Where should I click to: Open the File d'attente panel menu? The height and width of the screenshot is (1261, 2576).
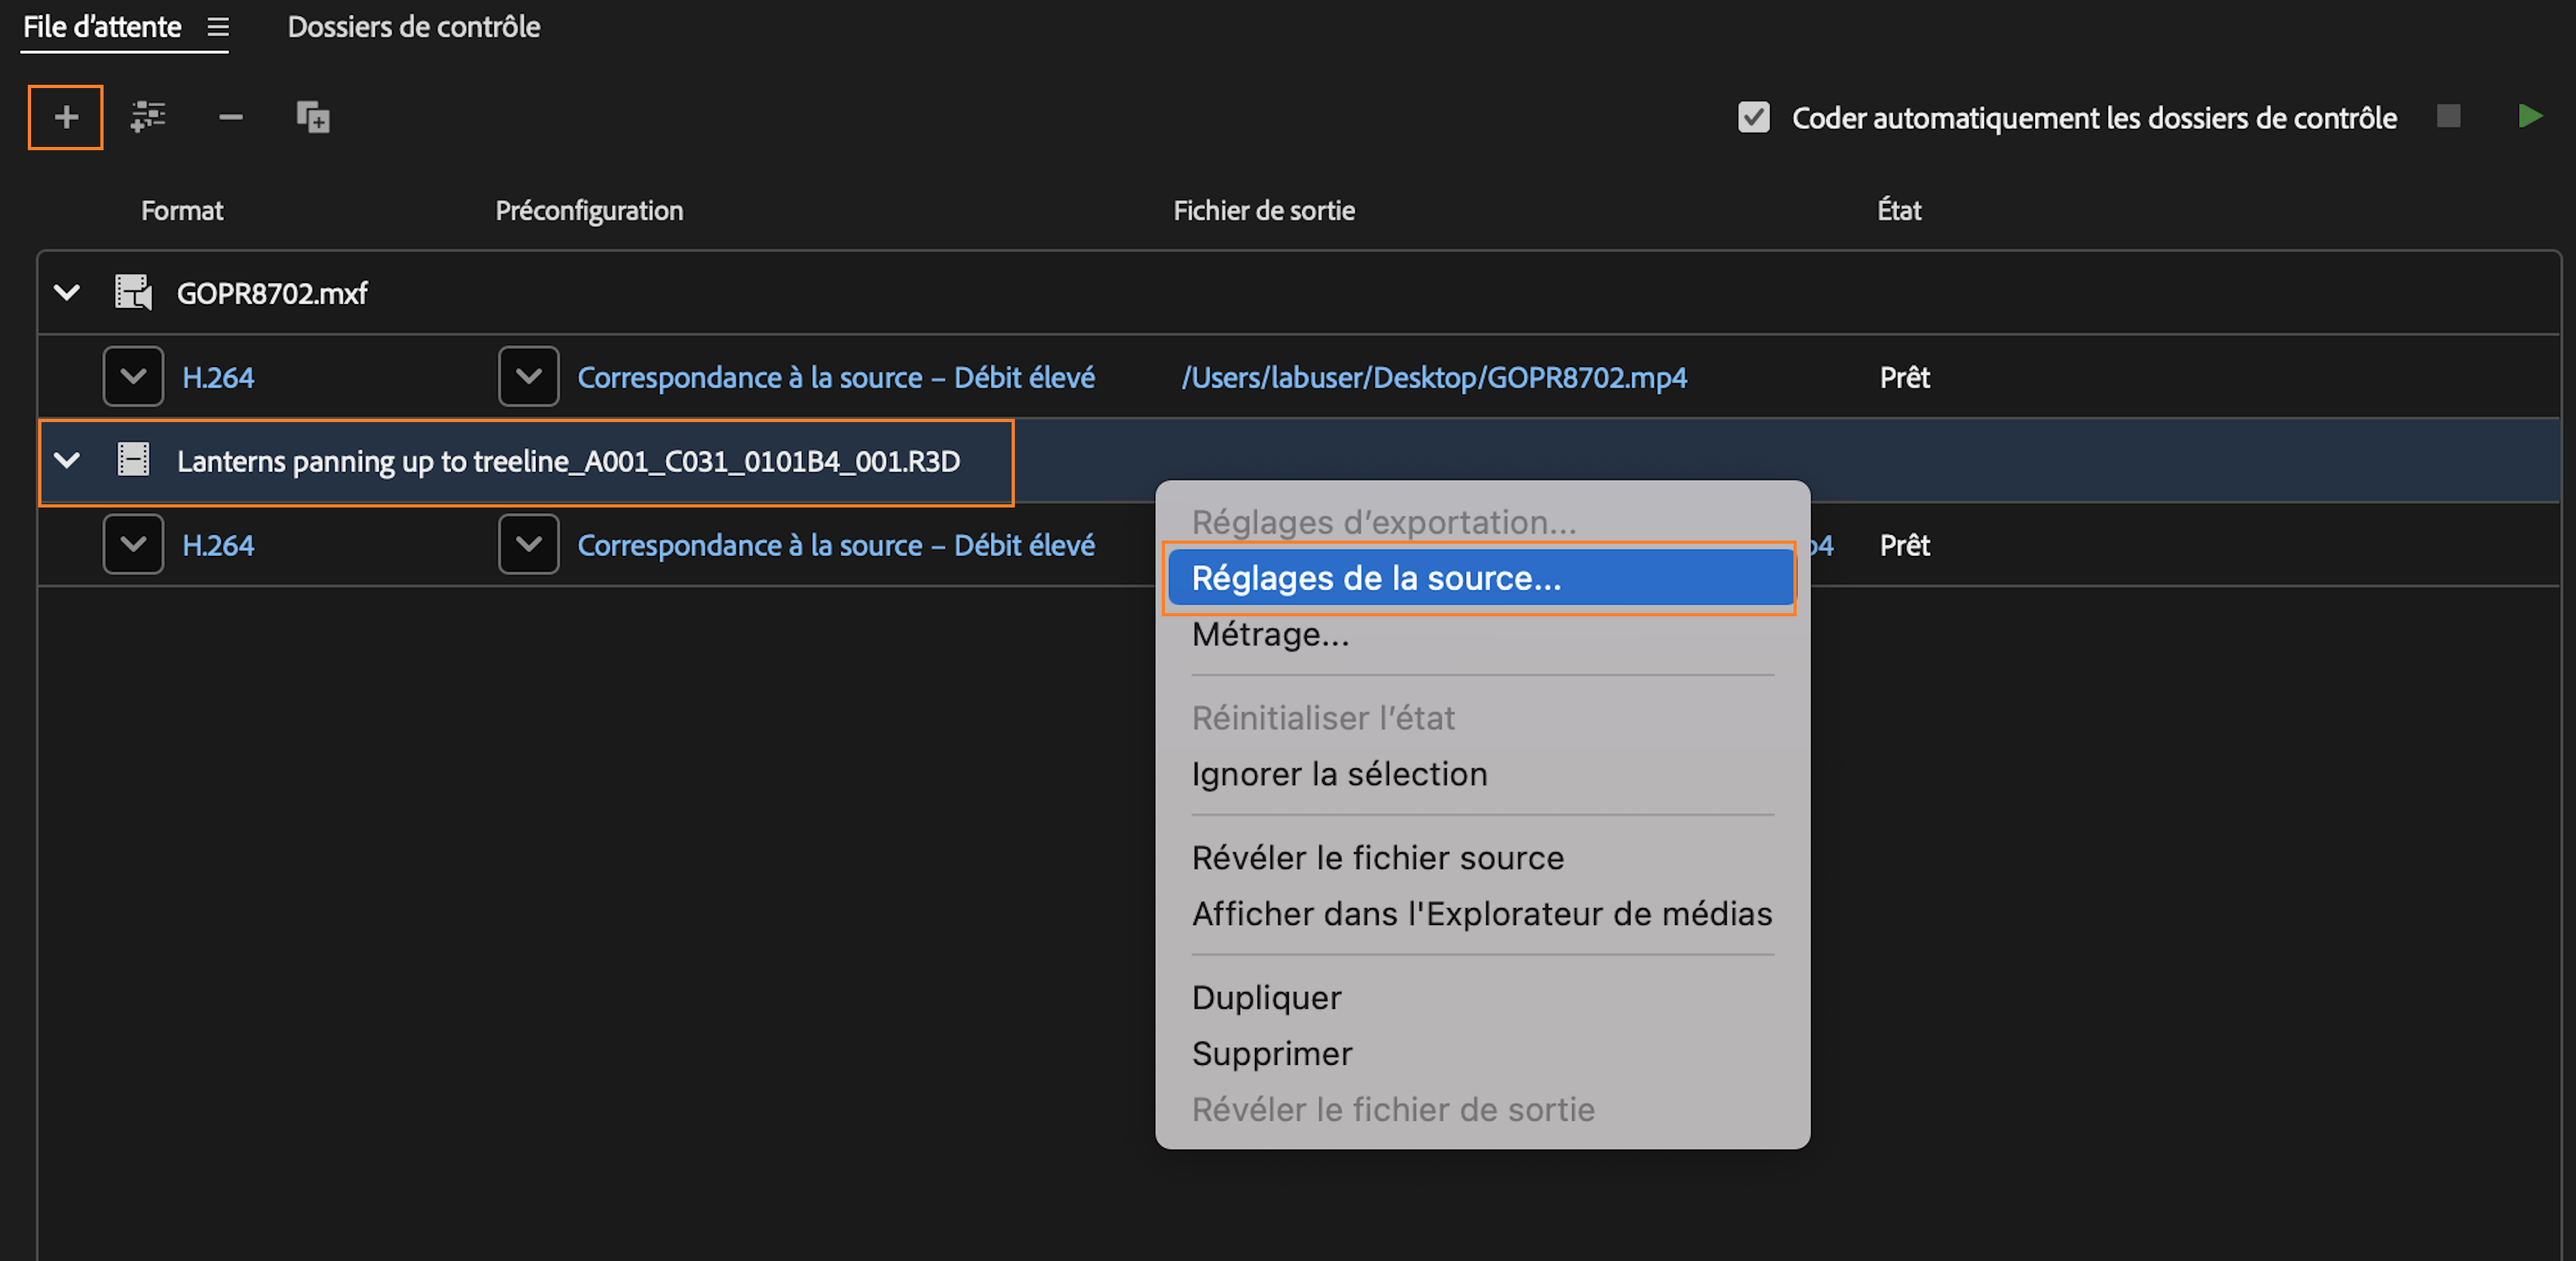(x=217, y=27)
